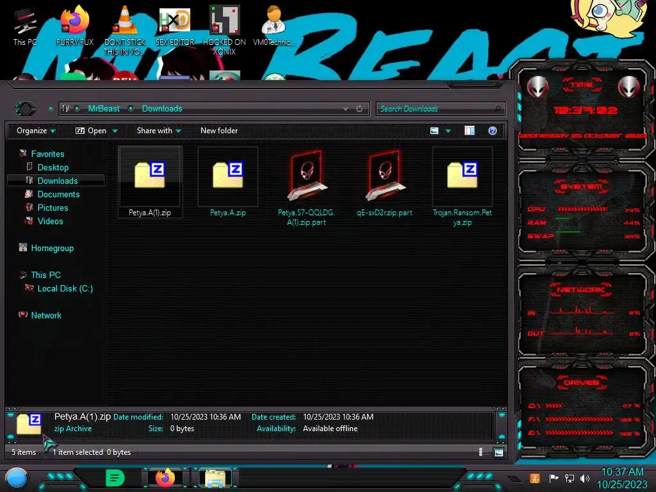
Task: Switch to large icons view in status bar
Action: pyautogui.click(x=498, y=452)
